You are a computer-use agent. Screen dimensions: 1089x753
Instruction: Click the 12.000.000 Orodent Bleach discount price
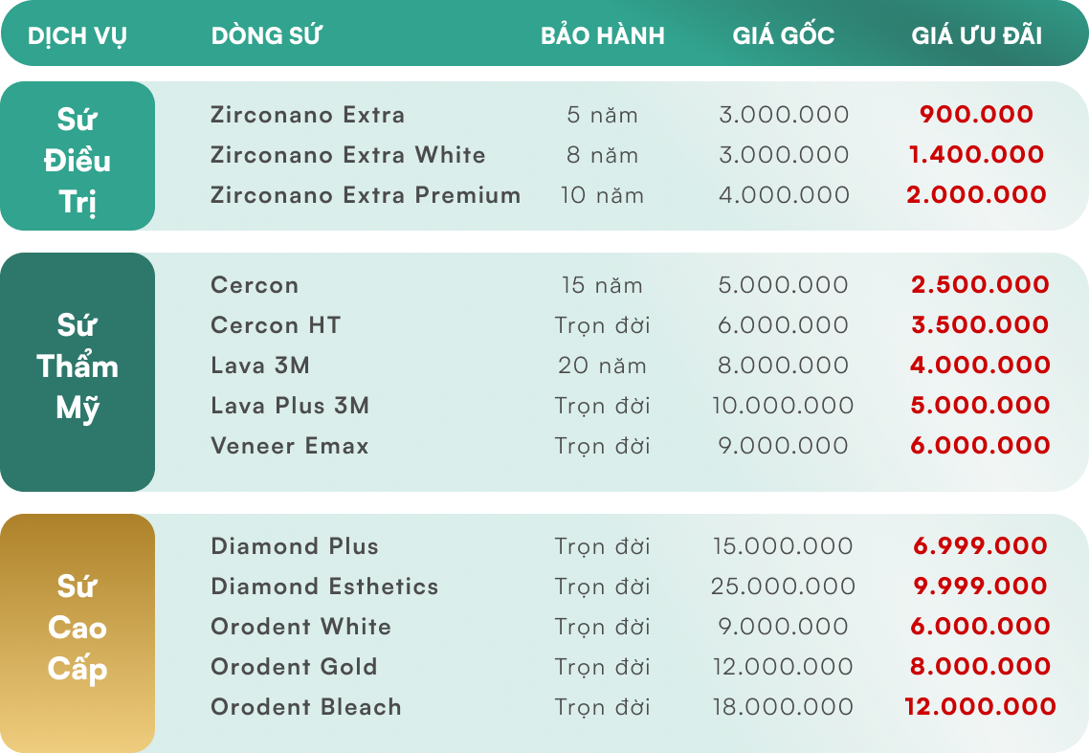pos(980,707)
